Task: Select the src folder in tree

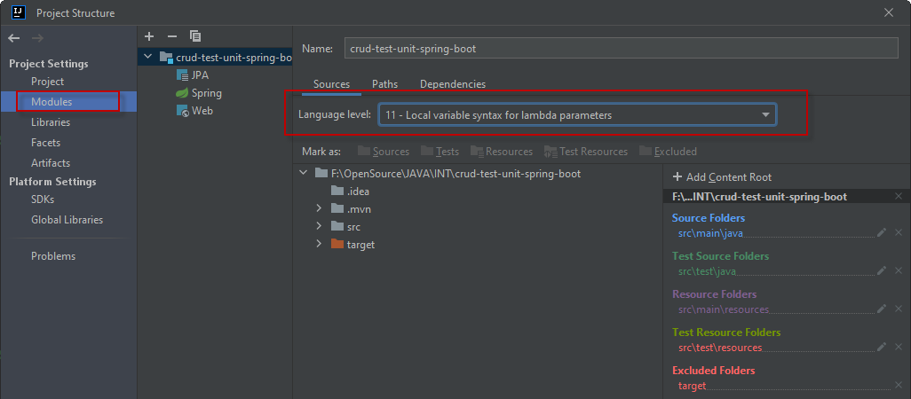Action: tap(345, 227)
